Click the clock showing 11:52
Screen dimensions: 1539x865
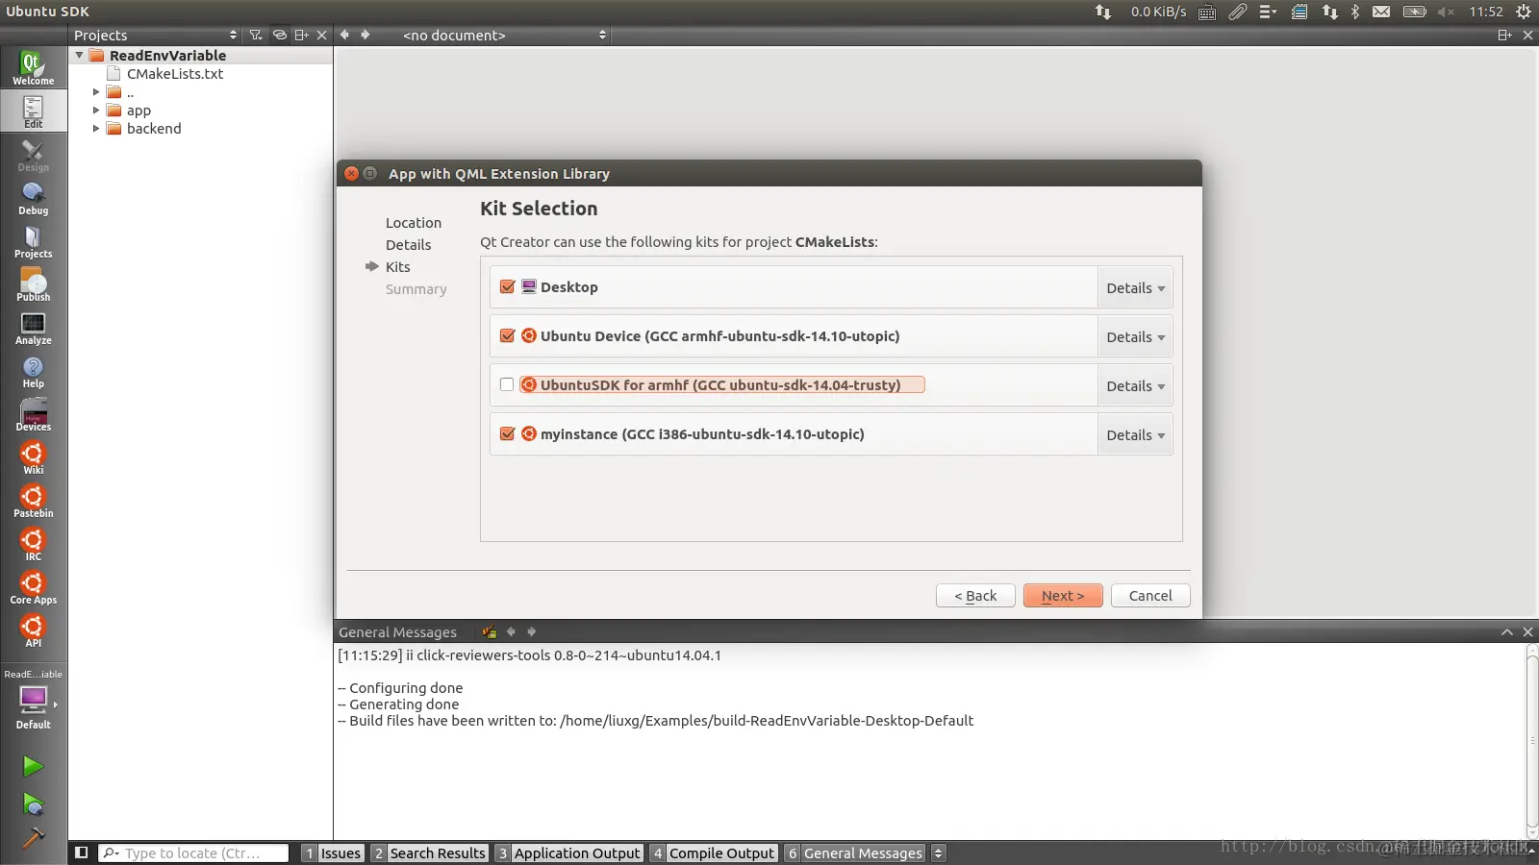(x=1486, y=12)
